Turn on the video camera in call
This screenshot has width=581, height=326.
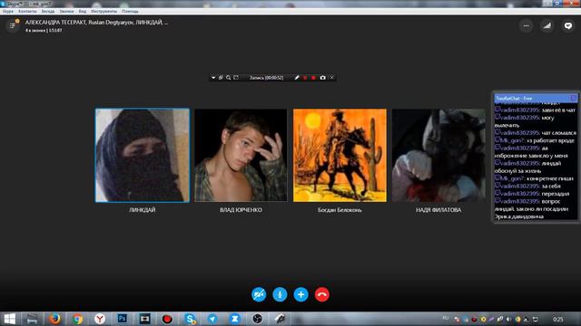(x=259, y=294)
